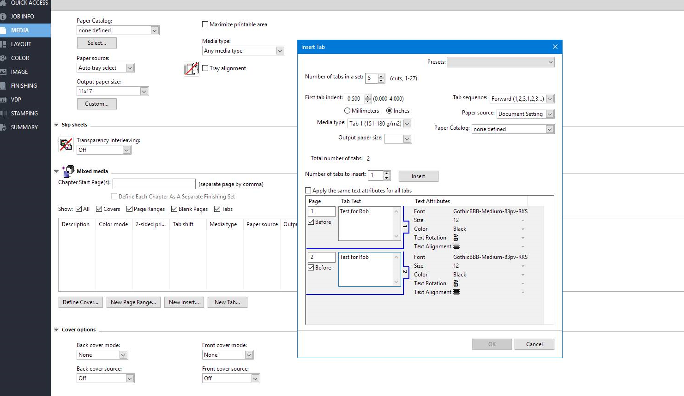This screenshot has height=396, width=684.
Task: Open the Presets dropdown in Insert Tab dialog
Action: tap(550, 61)
